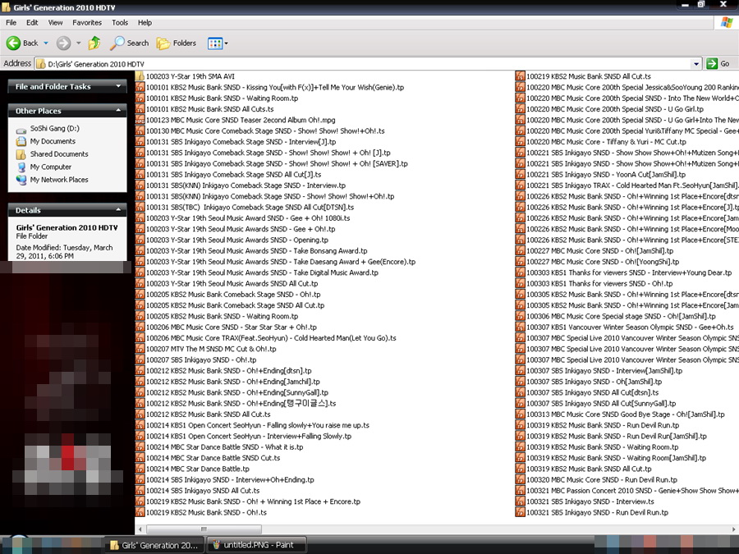Image resolution: width=739 pixels, height=554 pixels.
Task: Open the Help menu
Action: (x=145, y=23)
